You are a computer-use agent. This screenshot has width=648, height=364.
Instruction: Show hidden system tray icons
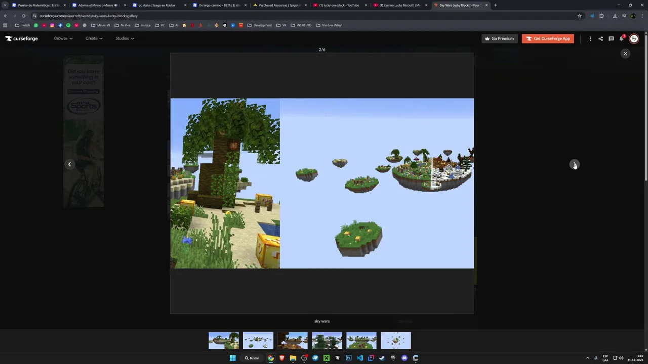[587, 358]
